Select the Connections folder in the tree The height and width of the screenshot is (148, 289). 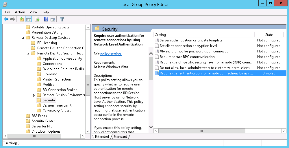pos(52,64)
